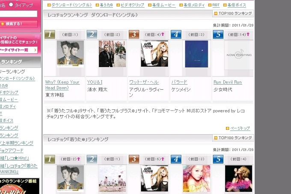Open the dark singer cover at rank 5 in 着うた ranking
291x194 pixels.
[x=239, y=179]
